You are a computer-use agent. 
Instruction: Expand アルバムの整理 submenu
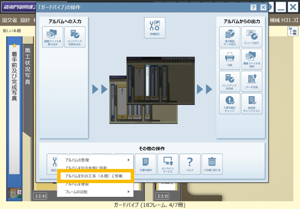95,160
